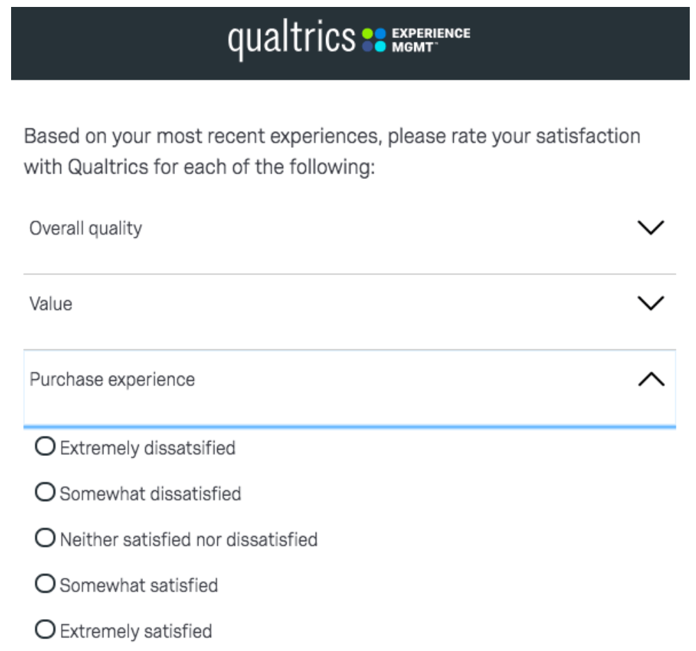Pick the Extremely satisfied radio circle
Image resolution: width=696 pixels, height=651 pixels.
[x=45, y=630]
